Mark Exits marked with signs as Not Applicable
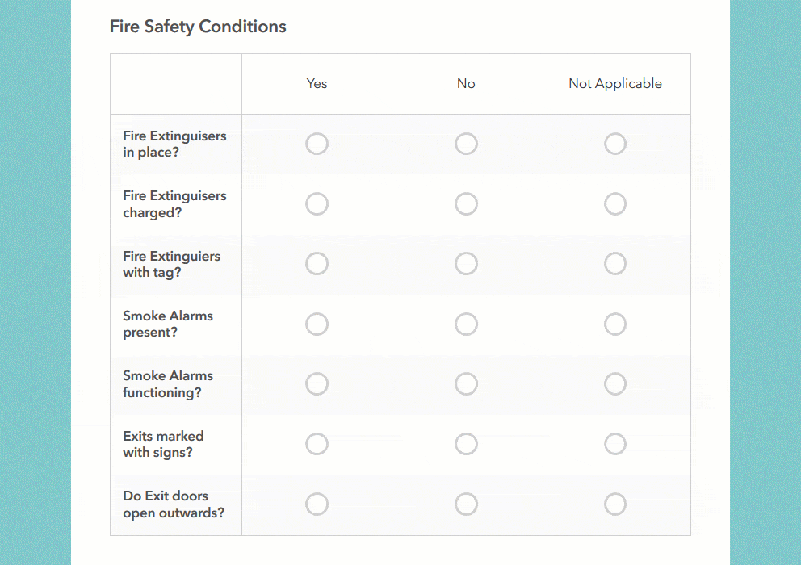The height and width of the screenshot is (565, 801). pyautogui.click(x=615, y=444)
